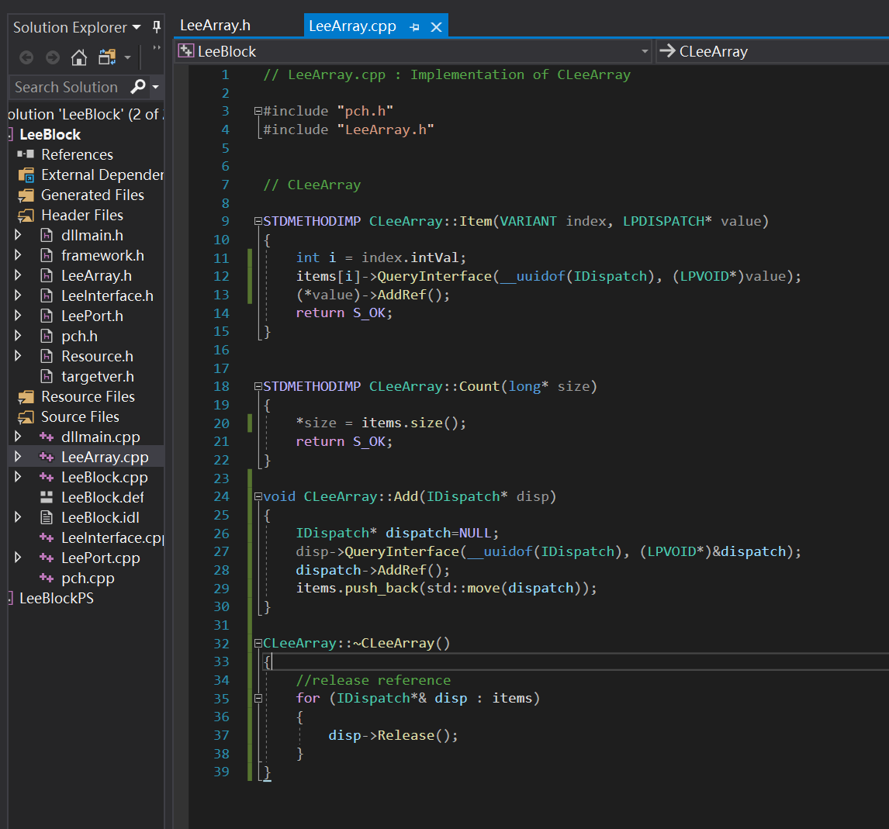Click the push_back call on line 29
Image resolution: width=889 pixels, height=829 pixels.
point(382,588)
